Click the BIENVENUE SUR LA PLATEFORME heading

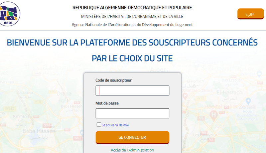(132, 42)
